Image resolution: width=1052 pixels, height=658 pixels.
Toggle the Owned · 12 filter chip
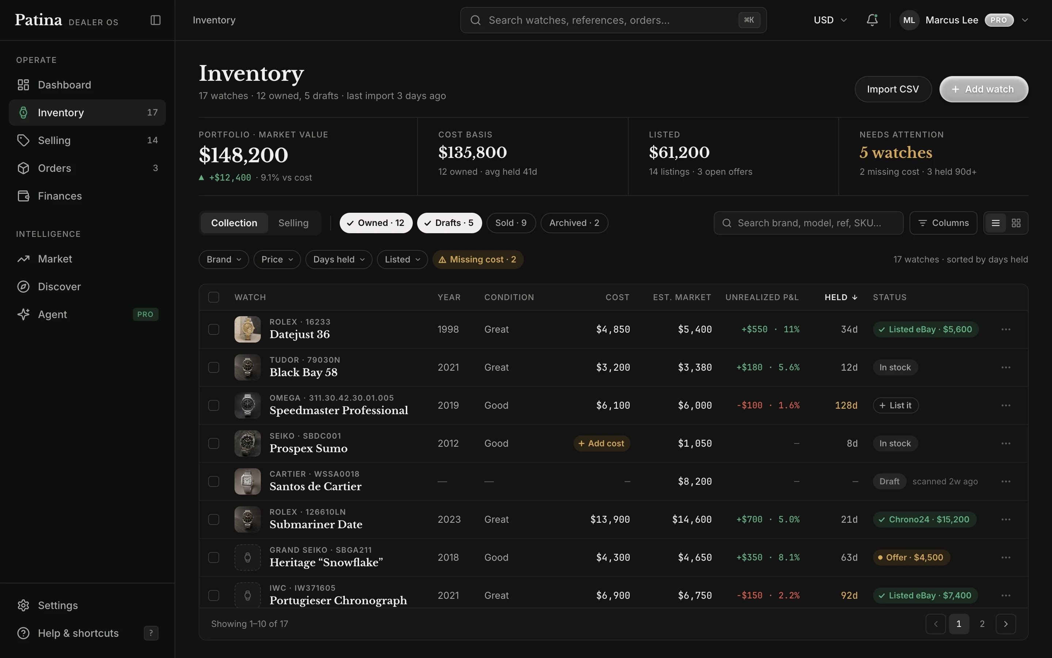(376, 223)
